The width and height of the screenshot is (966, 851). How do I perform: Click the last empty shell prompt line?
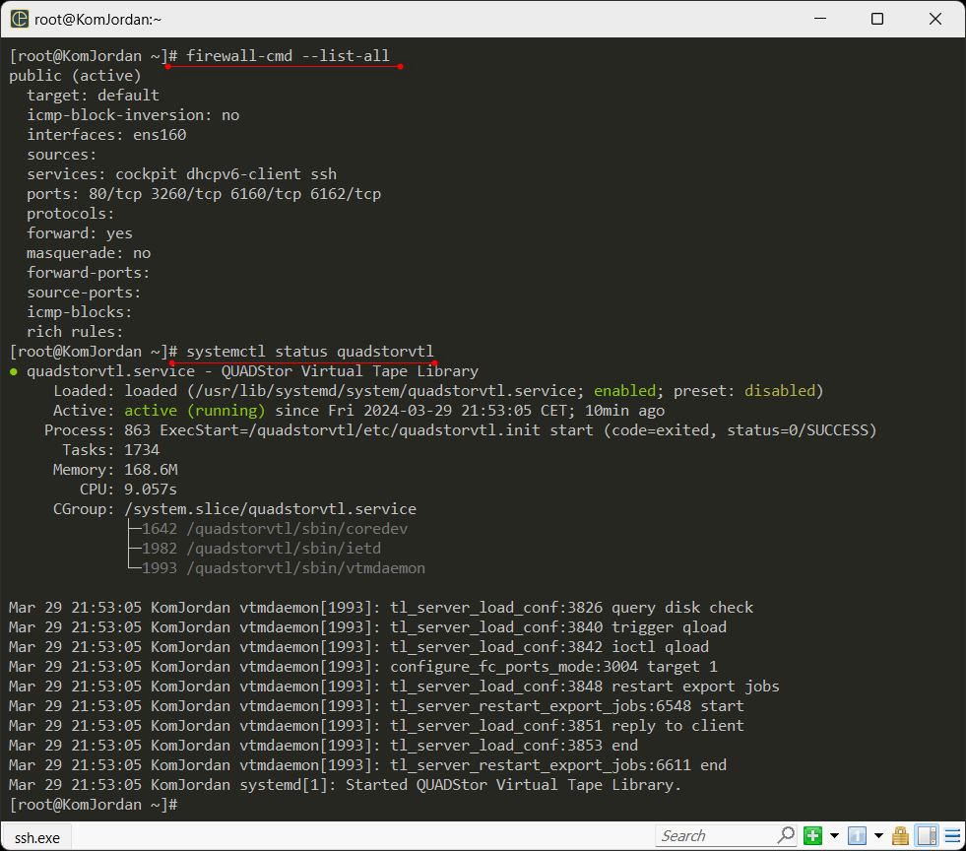94,805
